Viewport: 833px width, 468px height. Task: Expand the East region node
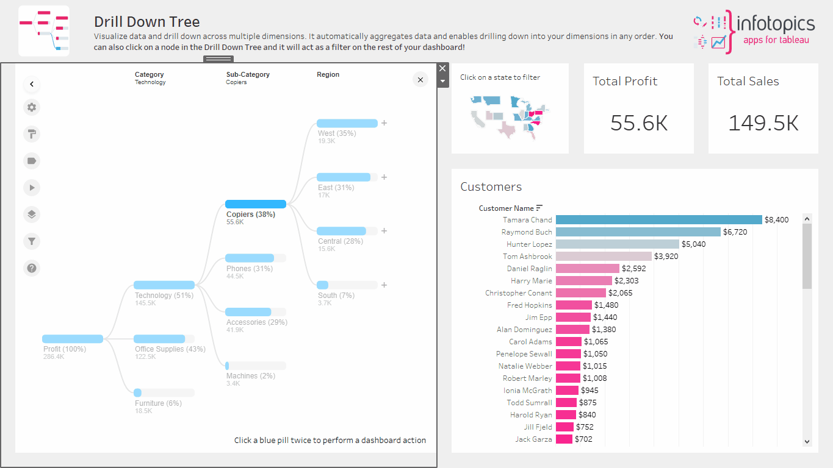point(384,177)
